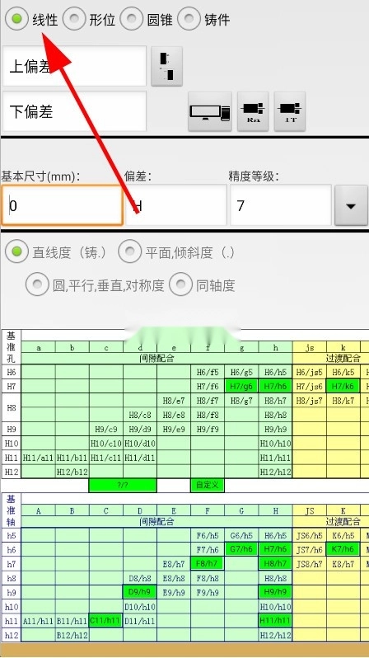369x658 pixels.
Task: Choose the B12/h12 cell
Action: pos(72,635)
